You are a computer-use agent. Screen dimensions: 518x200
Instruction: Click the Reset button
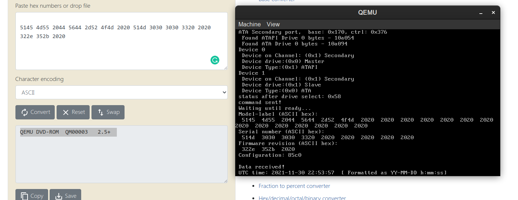click(73, 112)
